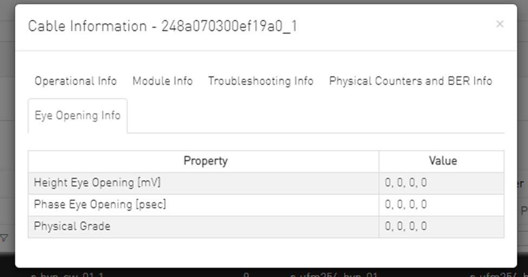Select the Height Eye Opening [mV] row label
528x277 pixels.
pos(97,183)
